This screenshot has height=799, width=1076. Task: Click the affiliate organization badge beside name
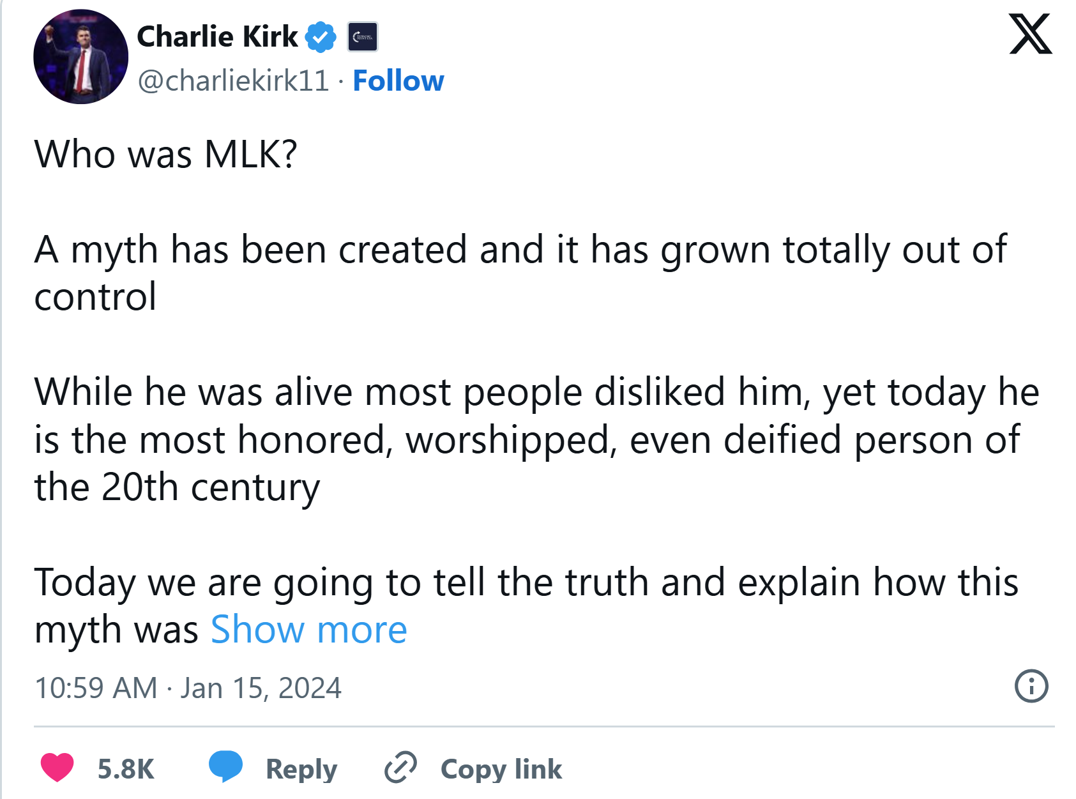362,37
